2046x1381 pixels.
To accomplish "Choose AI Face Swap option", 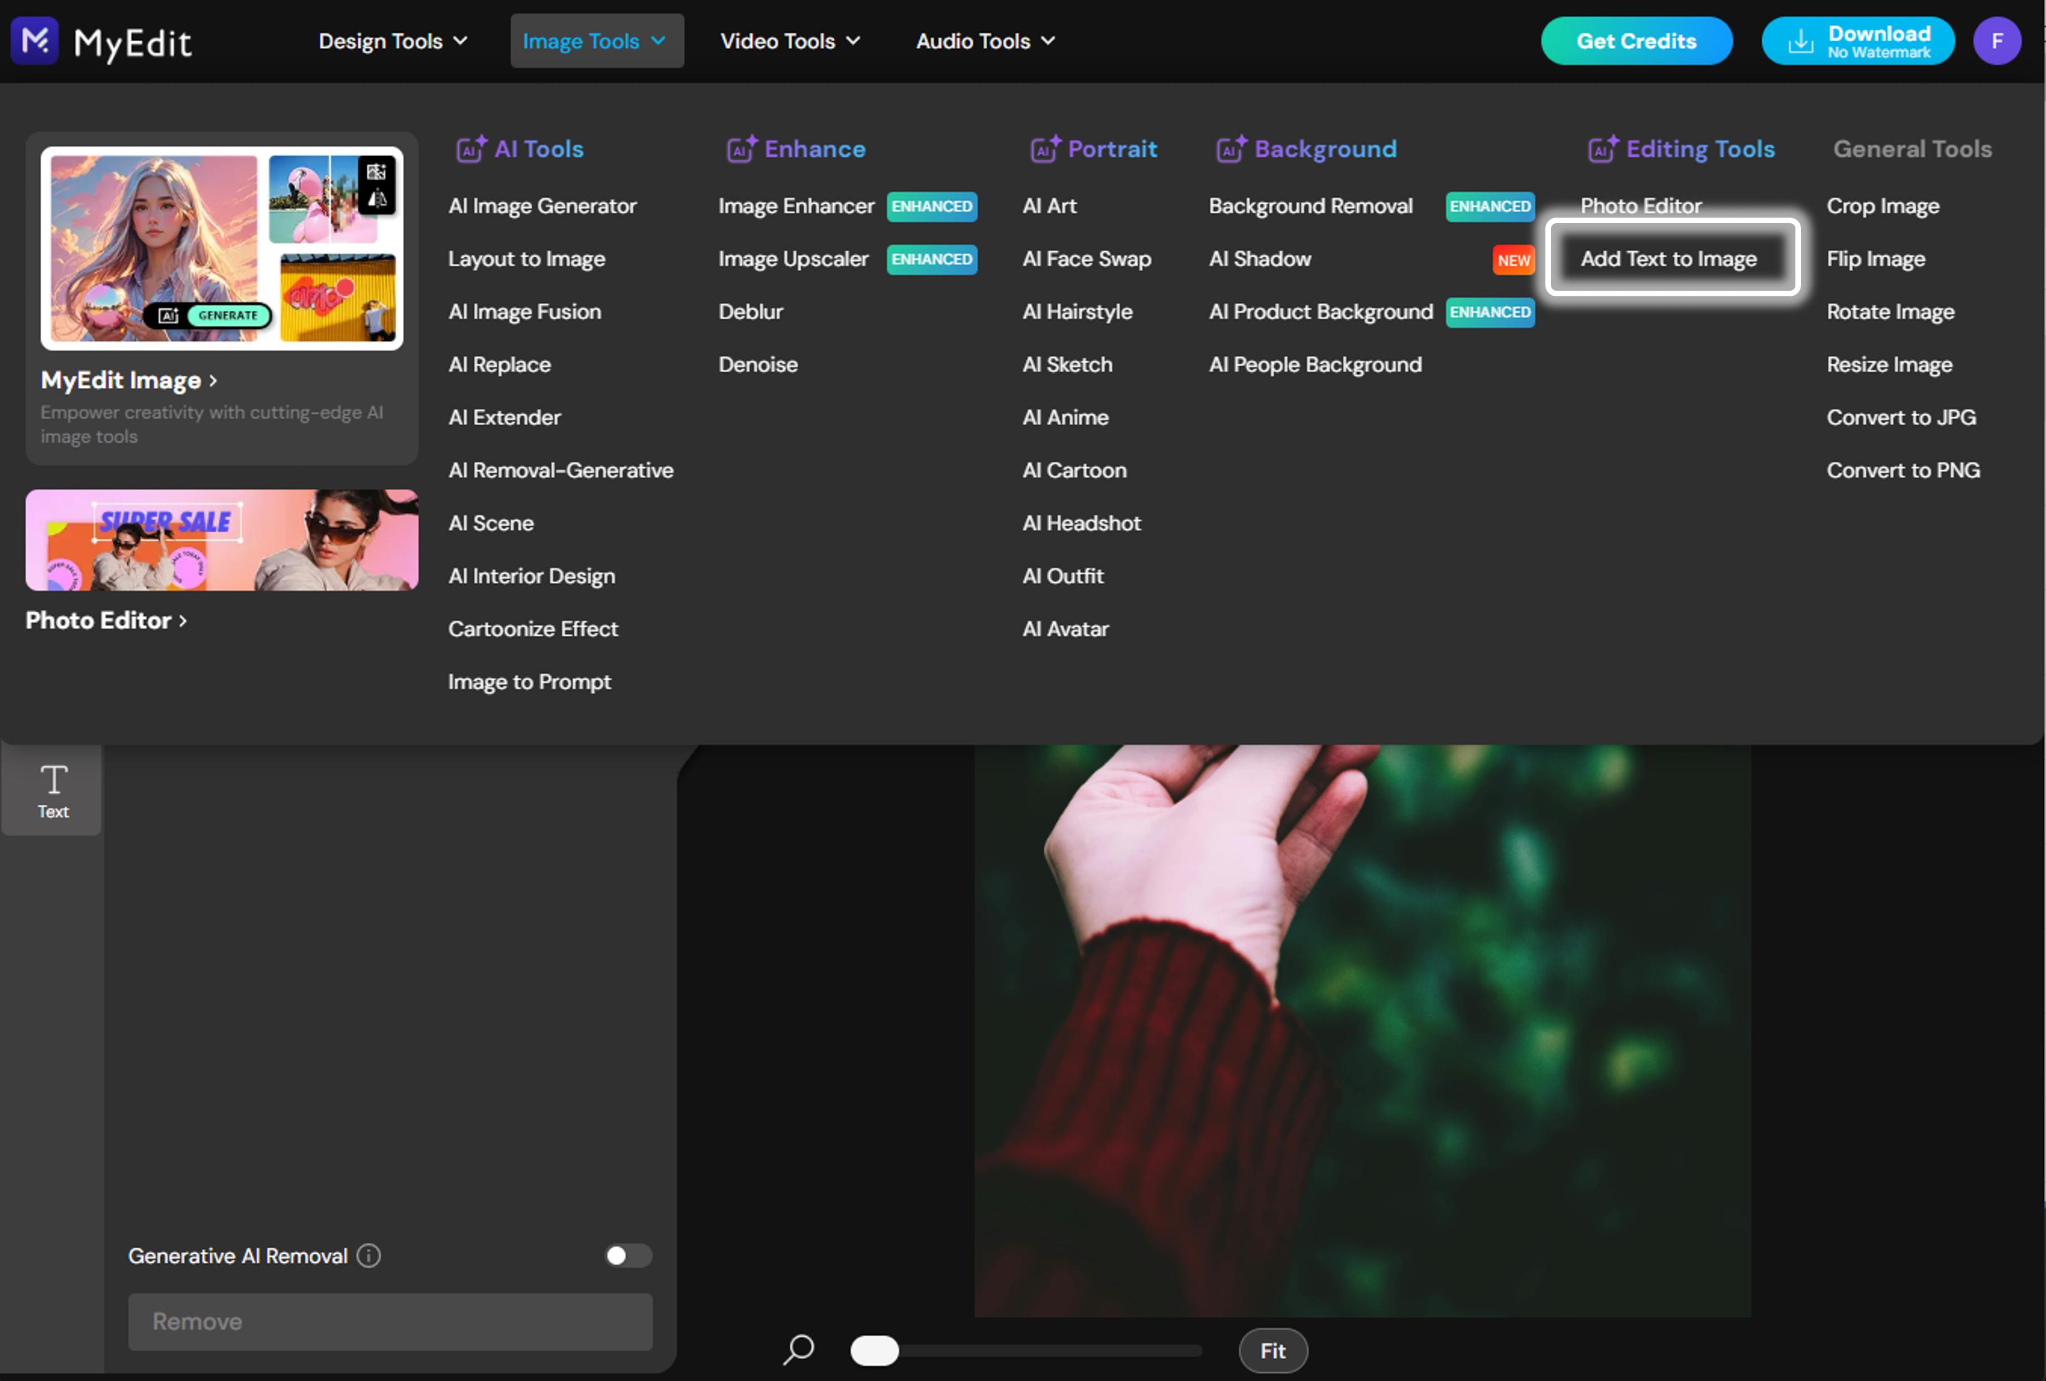I will (x=1087, y=259).
